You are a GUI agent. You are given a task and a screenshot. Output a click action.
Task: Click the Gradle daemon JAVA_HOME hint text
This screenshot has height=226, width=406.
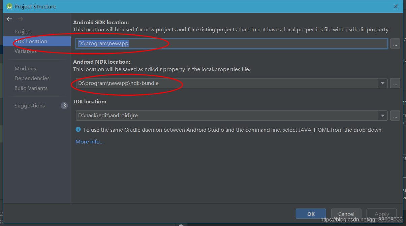click(x=233, y=130)
